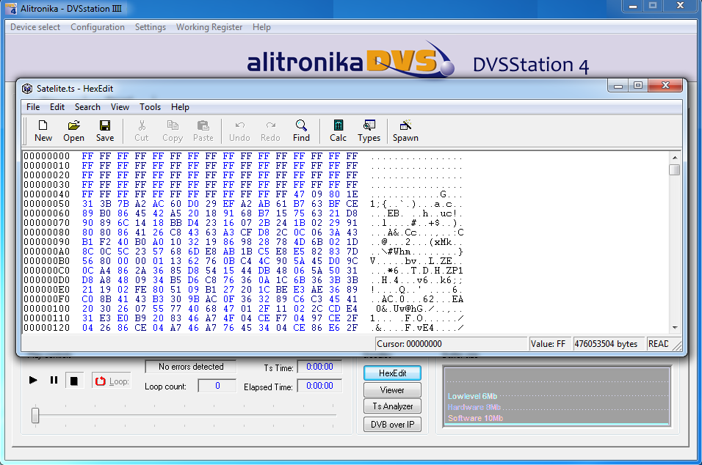Click the New file icon in HexEdit toolbar
The width and height of the screenshot is (702, 465).
click(43, 131)
